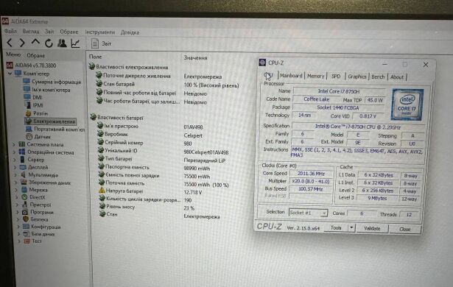
Task: Switch to CPU-Z SPD tab
Action: (336, 77)
